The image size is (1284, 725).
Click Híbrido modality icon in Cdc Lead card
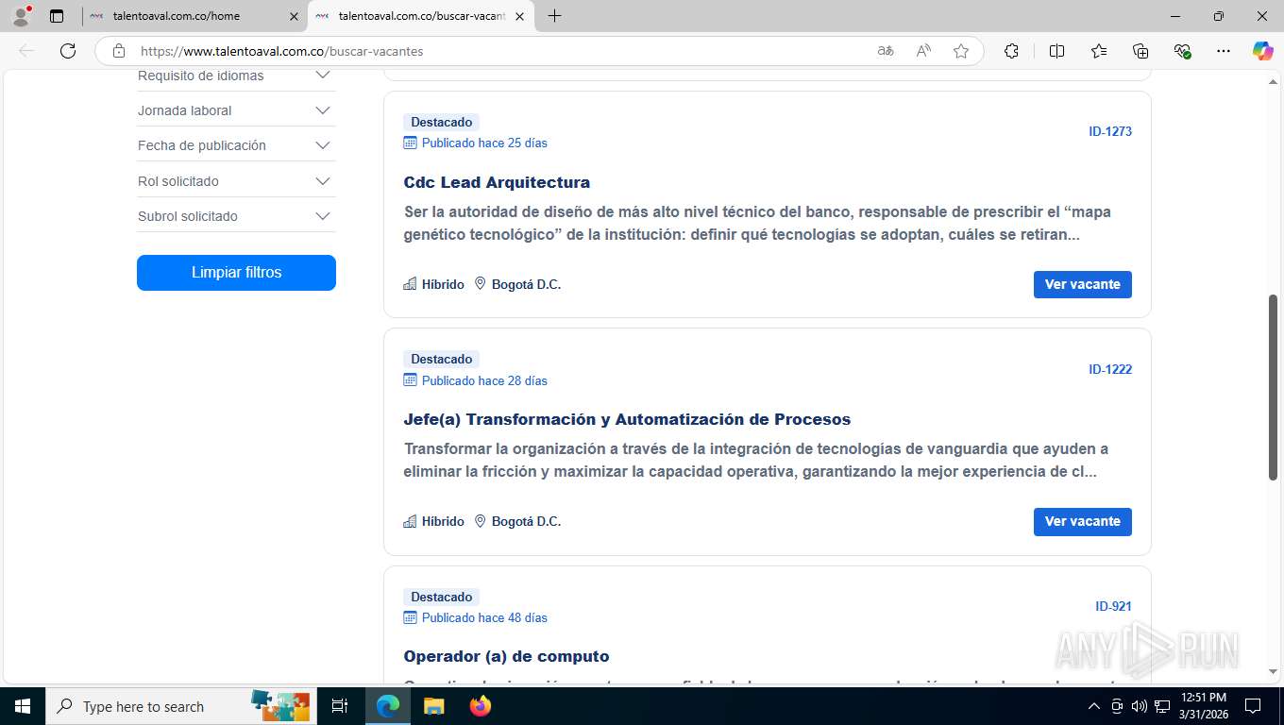[410, 284]
